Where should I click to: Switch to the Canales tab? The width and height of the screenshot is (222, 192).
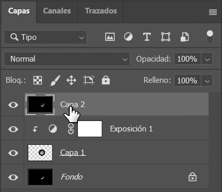coord(57,11)
